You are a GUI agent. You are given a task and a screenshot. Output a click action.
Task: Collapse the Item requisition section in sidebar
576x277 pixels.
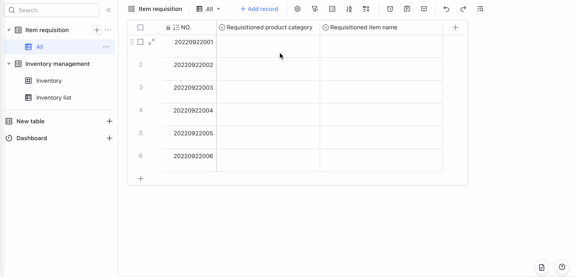[8, 30]
